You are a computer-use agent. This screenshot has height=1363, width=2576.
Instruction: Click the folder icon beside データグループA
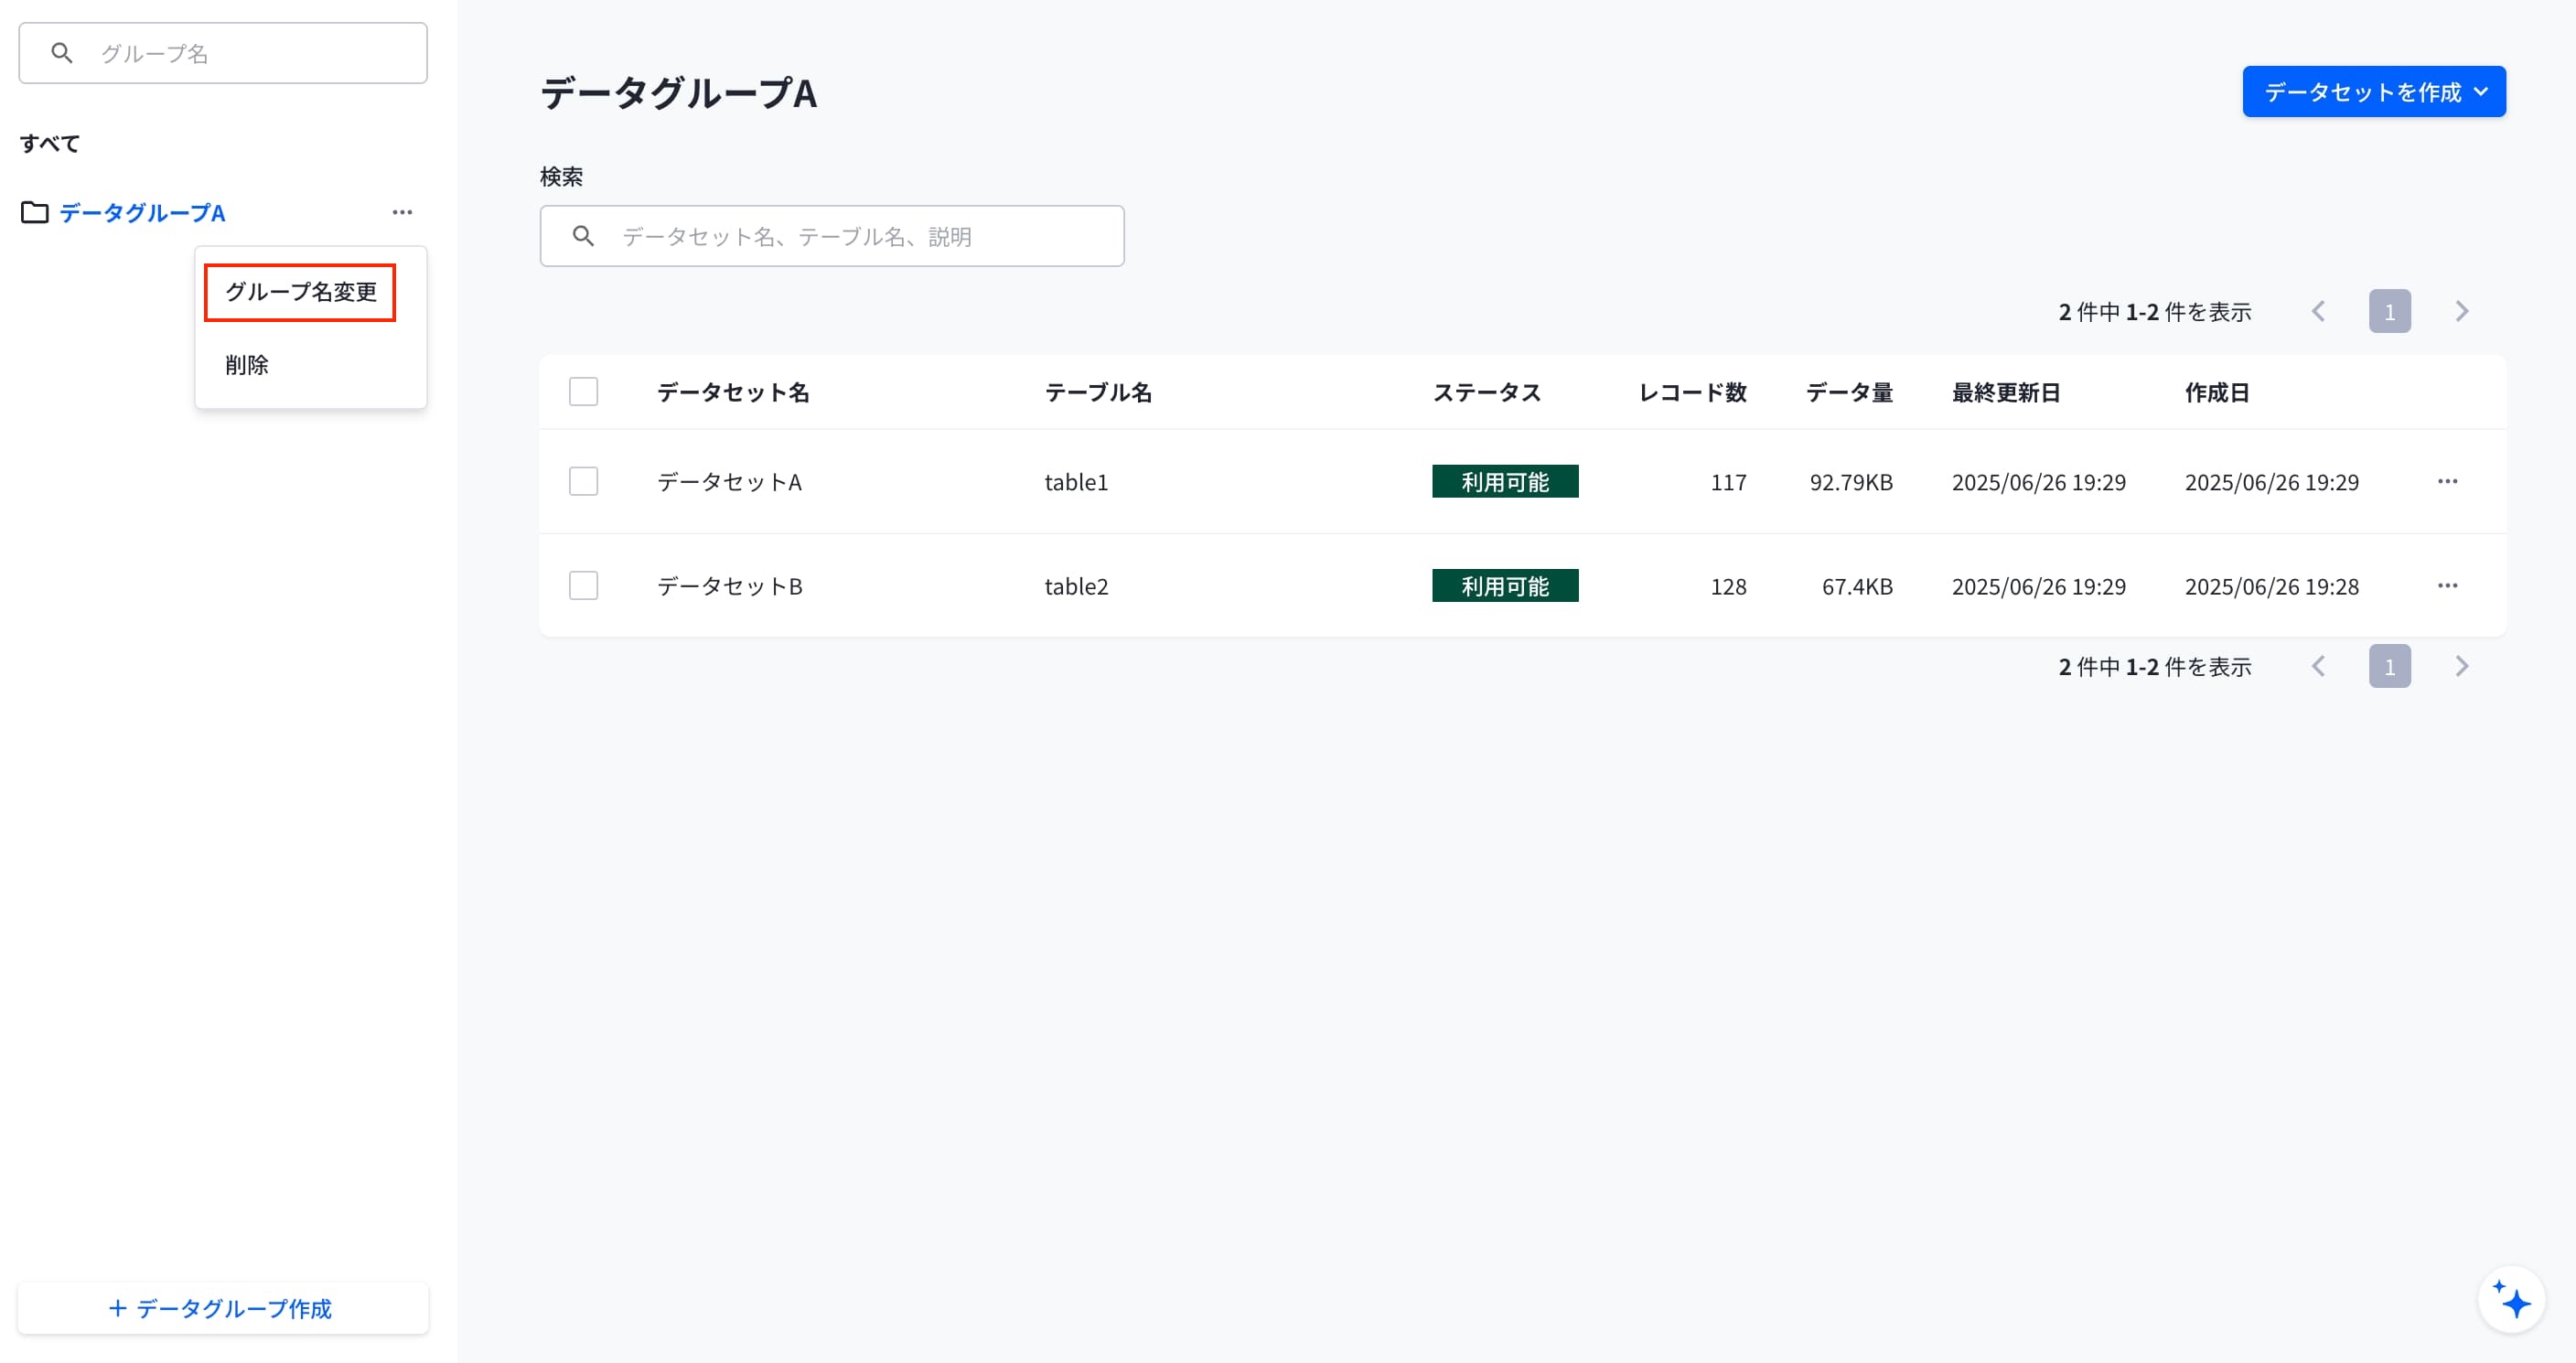click(x=35, y=212)
